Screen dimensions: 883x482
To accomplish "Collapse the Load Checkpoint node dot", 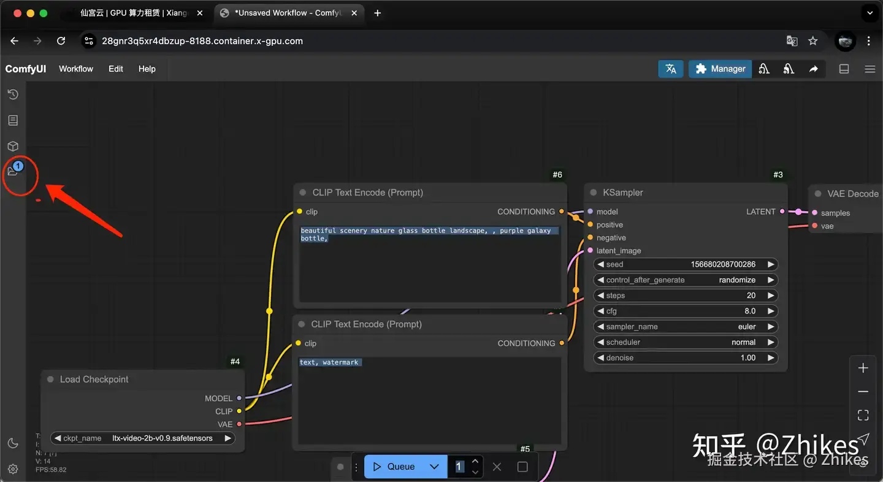I will 50,380.
